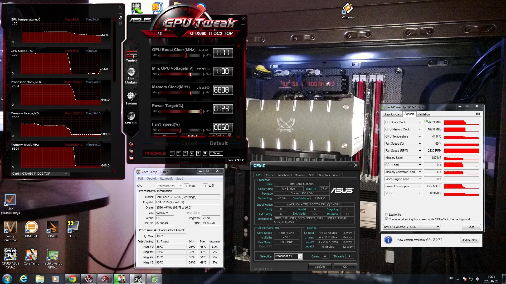Click Update Now in GPU-Z

coord(469,240)
